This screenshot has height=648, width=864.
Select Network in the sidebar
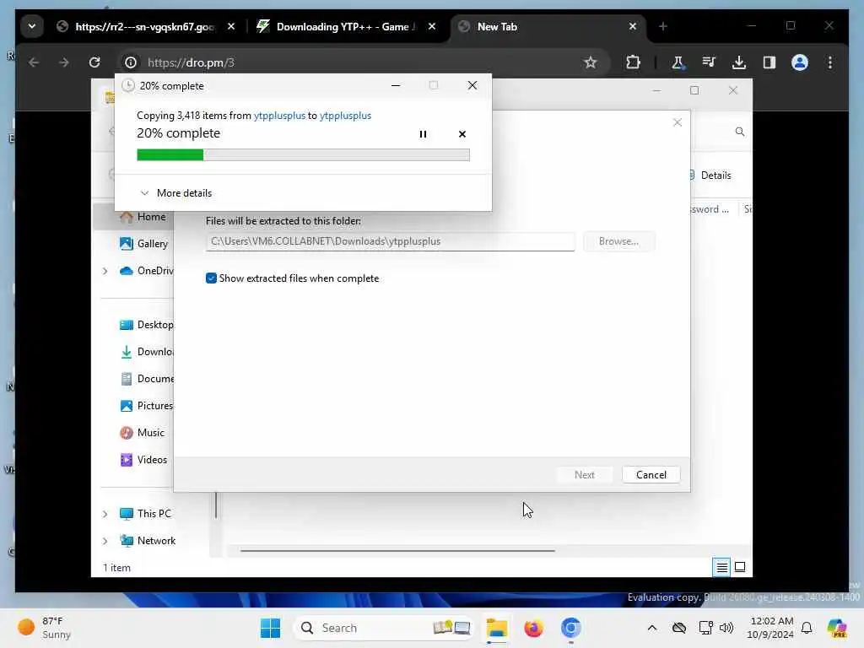click(x=147, y=541)
